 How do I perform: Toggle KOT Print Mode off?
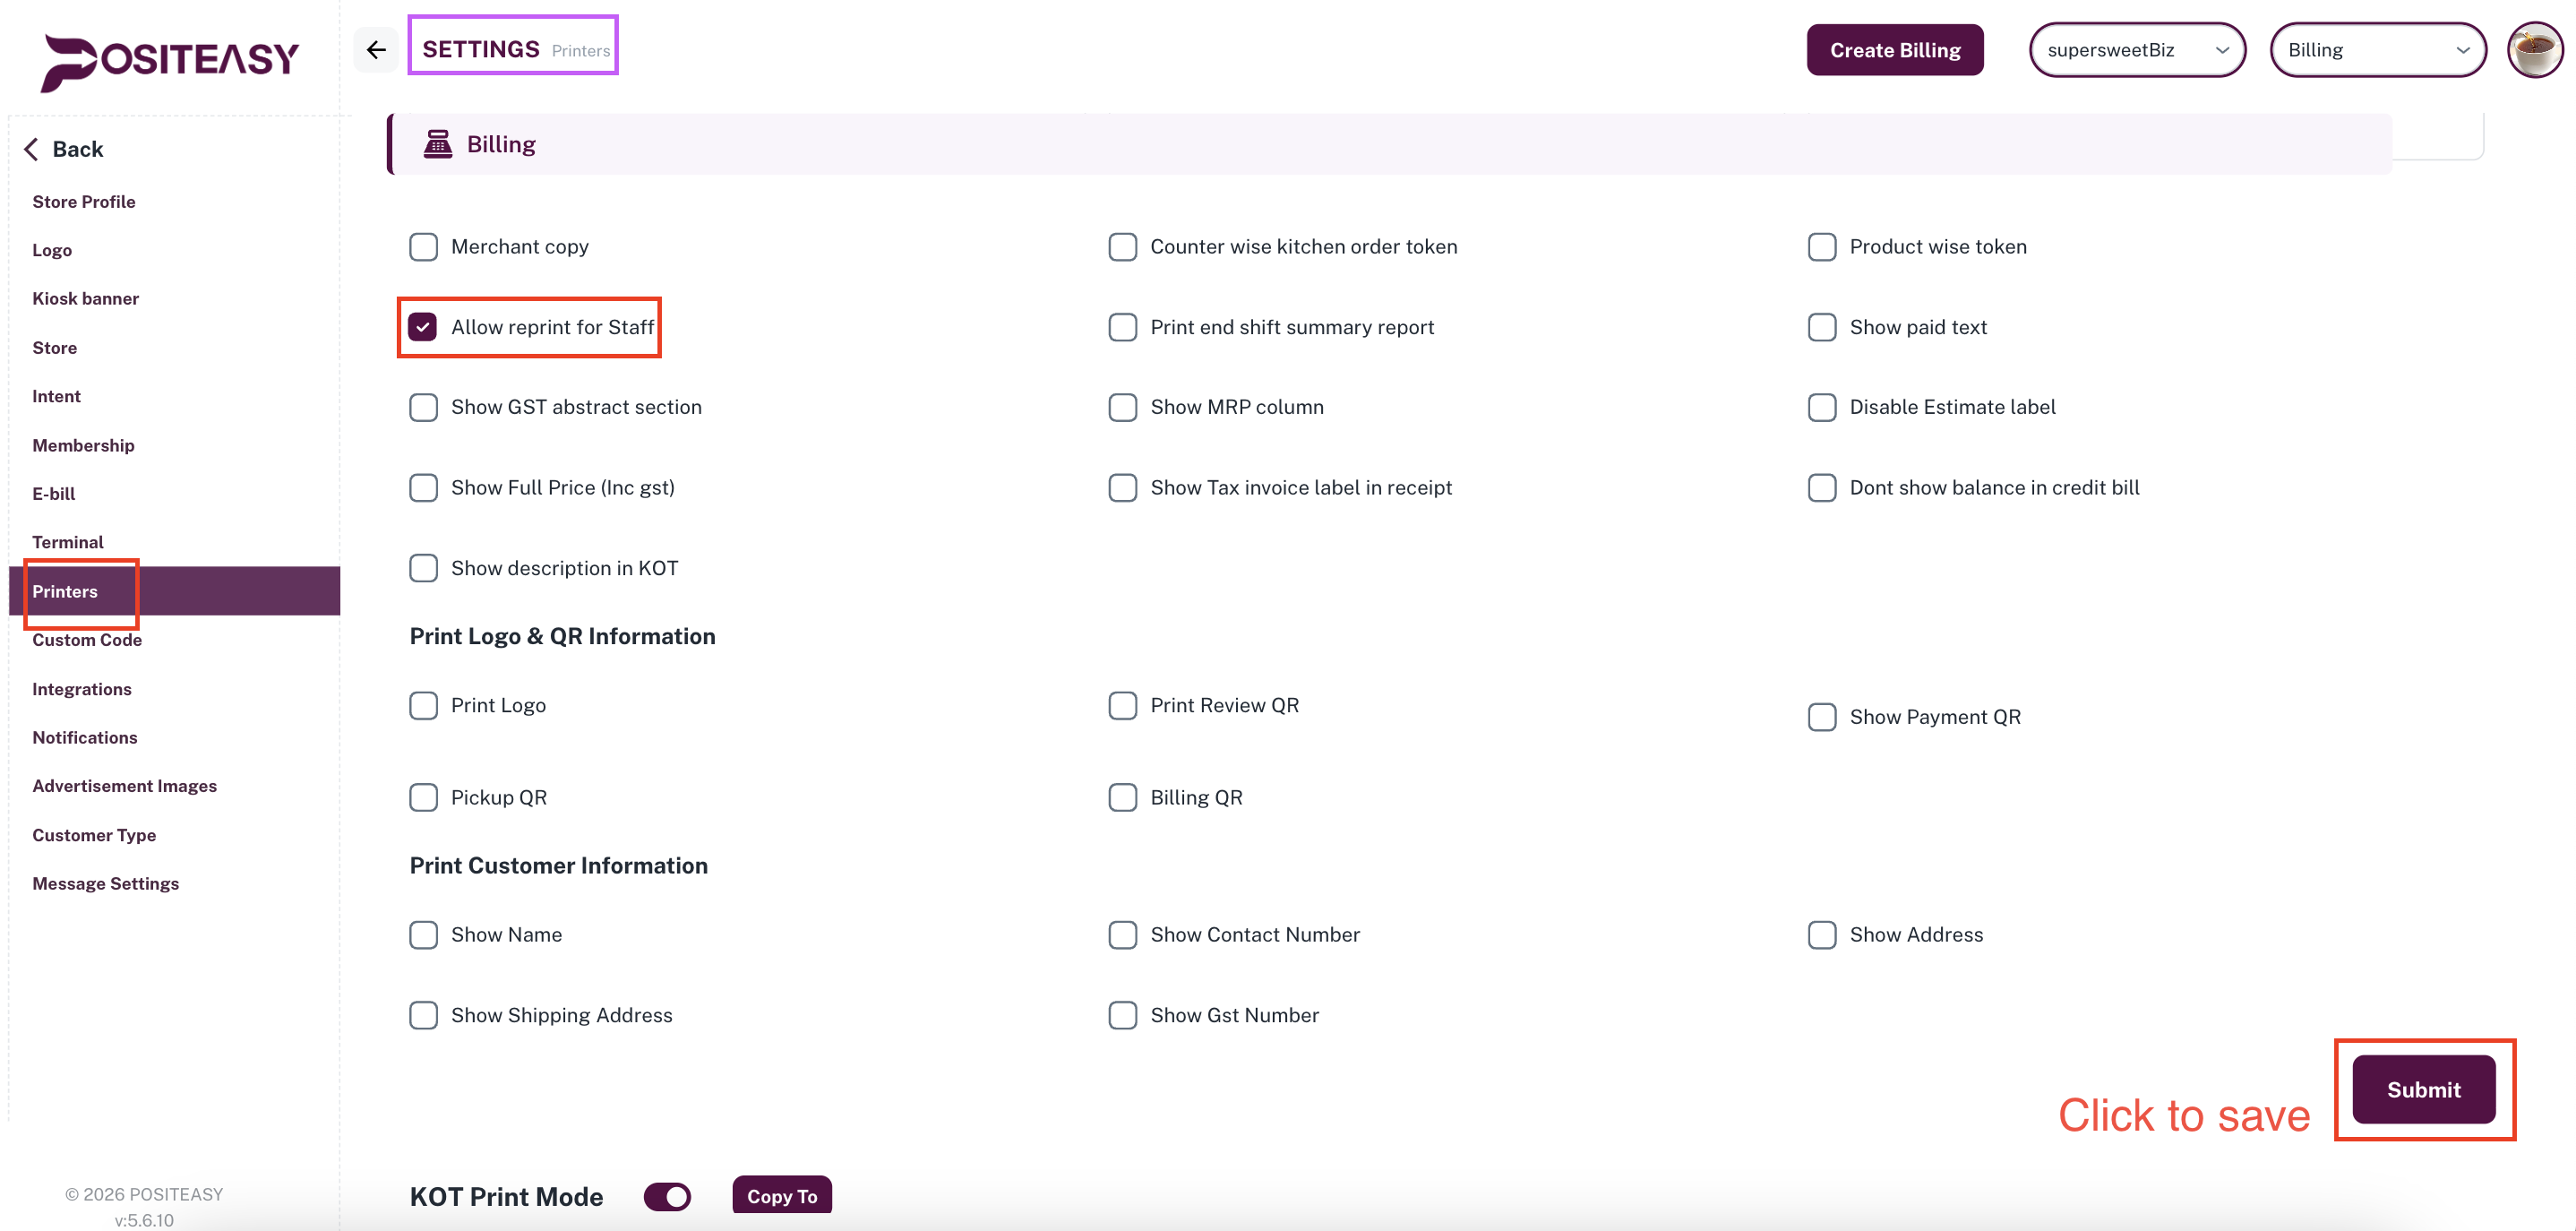click(x=667, y=1196)
